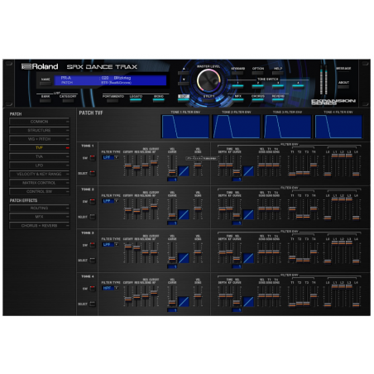Click the Roland logo
This screenshot has width=374, height=374.
tap(40, 66)
